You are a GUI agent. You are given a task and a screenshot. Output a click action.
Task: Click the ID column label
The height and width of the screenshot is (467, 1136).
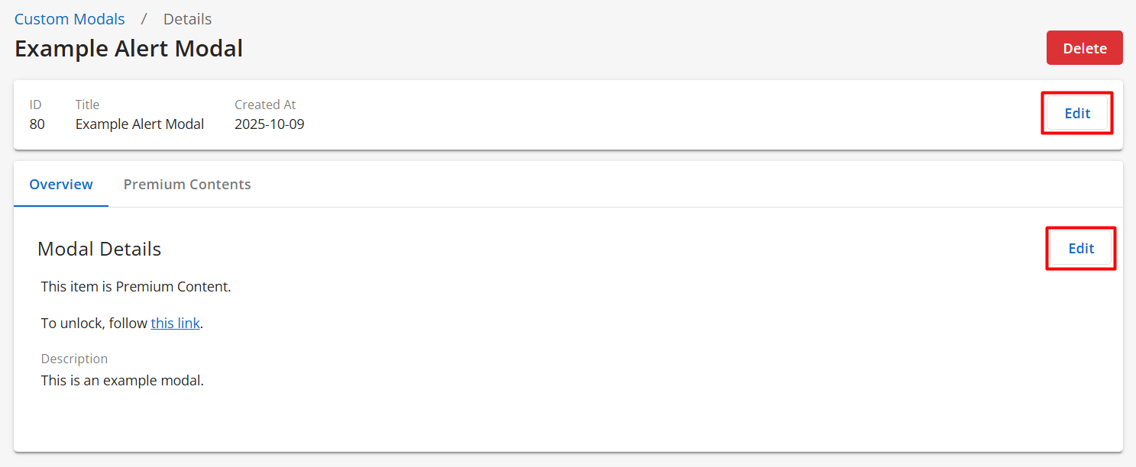(x=35, y=105)
